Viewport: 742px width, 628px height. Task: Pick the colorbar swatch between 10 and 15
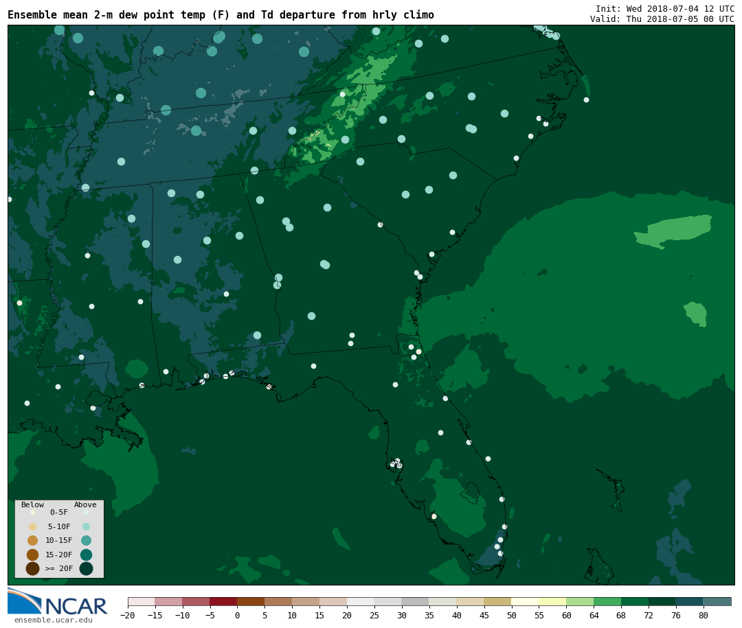pos(306,601)
